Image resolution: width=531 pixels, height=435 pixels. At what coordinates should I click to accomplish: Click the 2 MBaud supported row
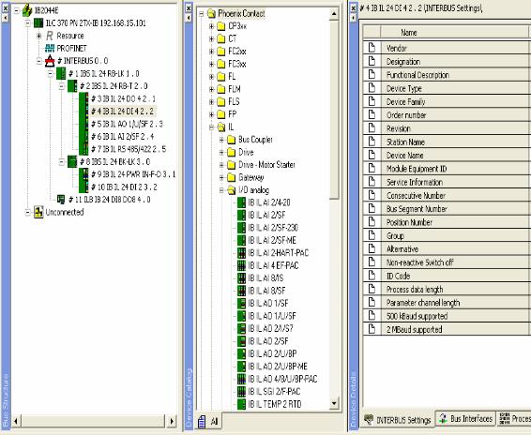point(447,329)
